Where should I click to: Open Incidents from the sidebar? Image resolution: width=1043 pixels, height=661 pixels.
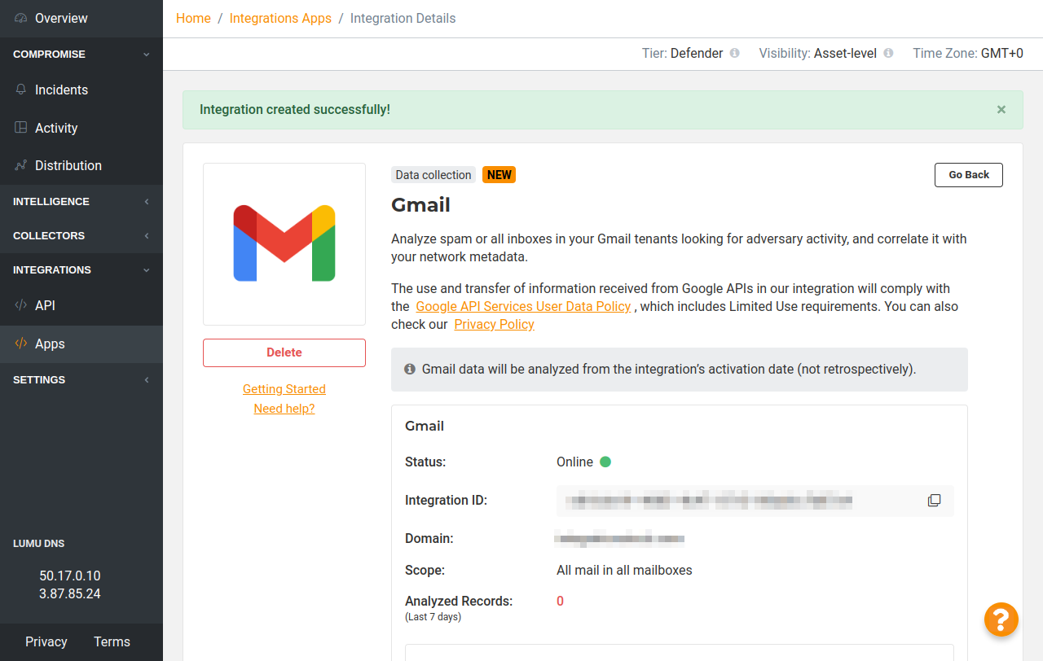61,90
